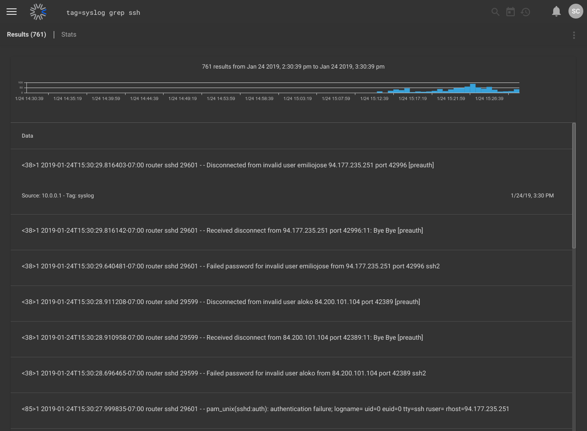Open the notifications bell
587x431 pixels.
click(556, 12)
